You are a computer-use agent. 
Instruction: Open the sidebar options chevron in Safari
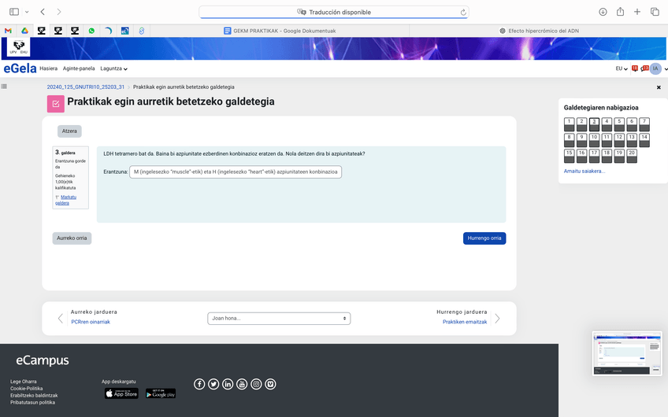pos(27,12)
